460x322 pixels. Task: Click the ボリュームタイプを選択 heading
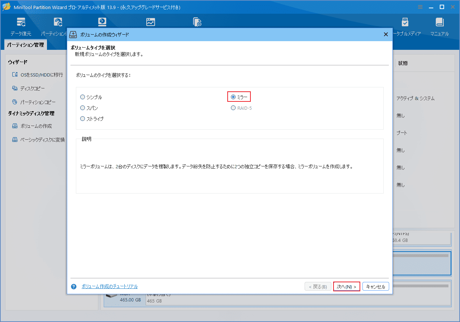click(93, 48)
